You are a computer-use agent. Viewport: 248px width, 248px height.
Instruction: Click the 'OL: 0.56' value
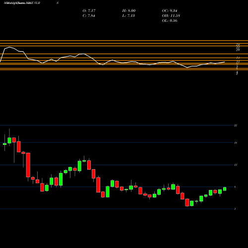[170, 21]
